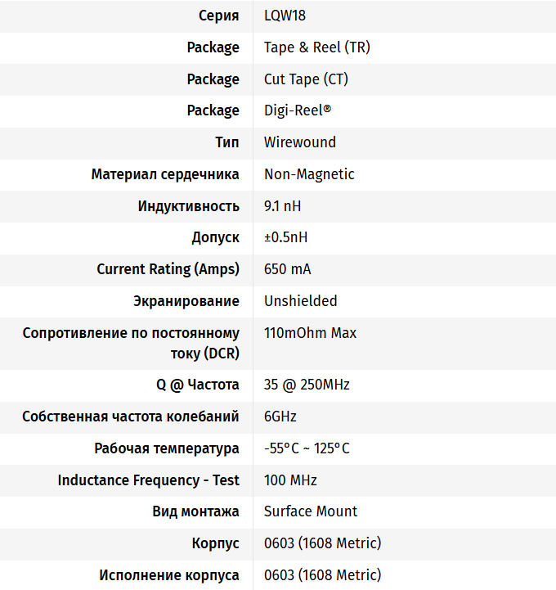Click the LQW18 series value
This screenshot has width=556, height=590.
click(285, 16)
